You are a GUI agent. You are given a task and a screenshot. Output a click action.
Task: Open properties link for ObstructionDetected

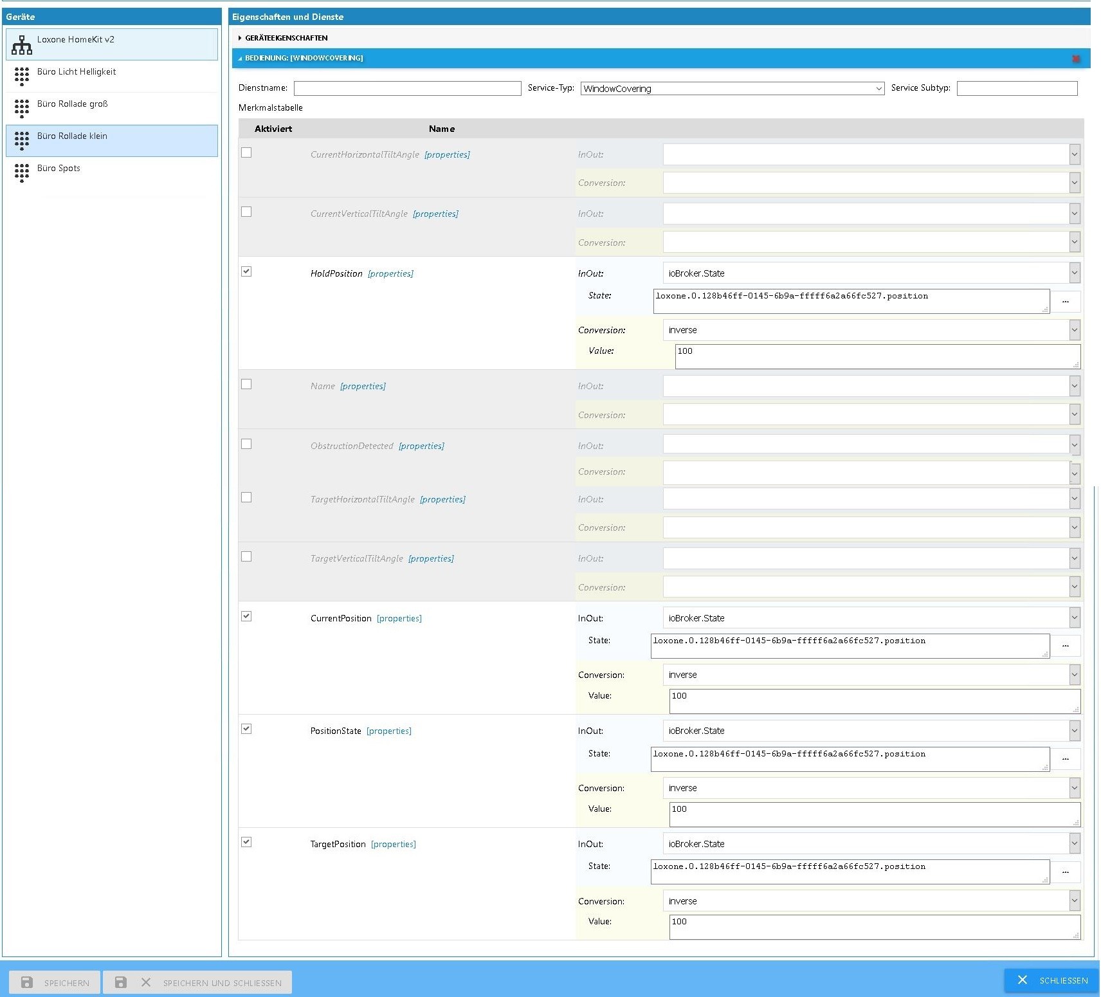coord(421,446)
